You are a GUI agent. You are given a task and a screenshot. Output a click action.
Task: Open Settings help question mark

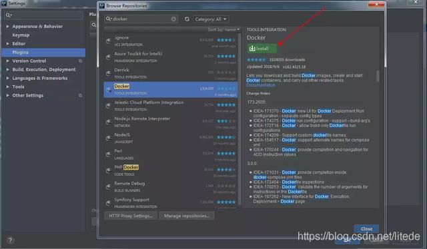(10, 240)
